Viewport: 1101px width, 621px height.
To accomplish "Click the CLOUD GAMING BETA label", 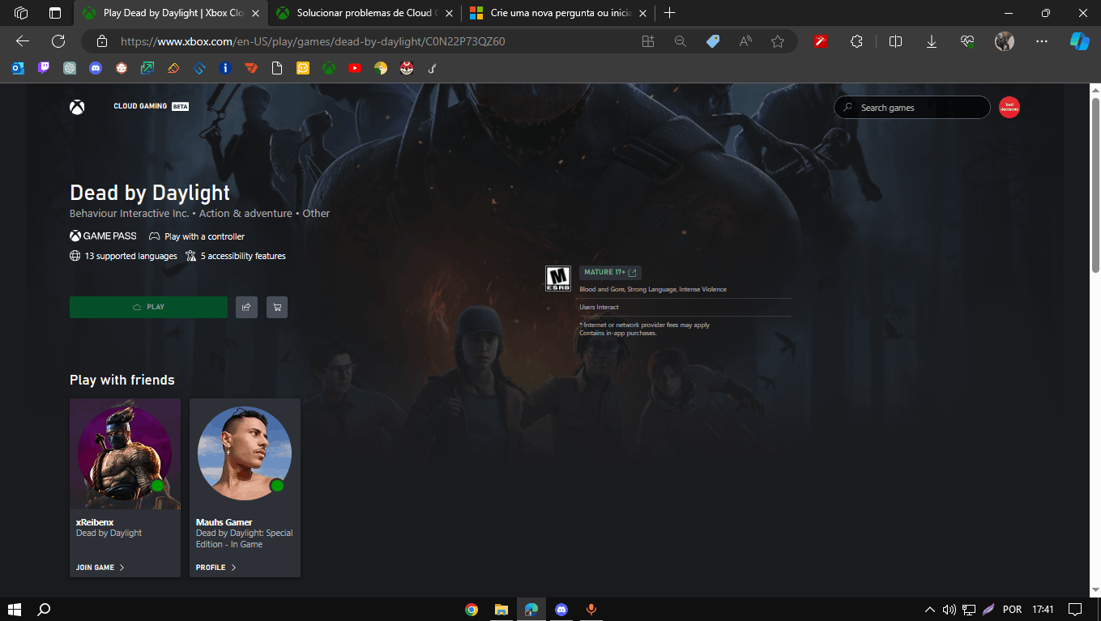I will (151, 106).
